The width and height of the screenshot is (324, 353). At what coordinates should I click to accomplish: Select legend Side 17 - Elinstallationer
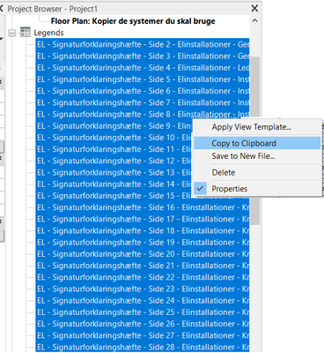click(x=143, y=219)
